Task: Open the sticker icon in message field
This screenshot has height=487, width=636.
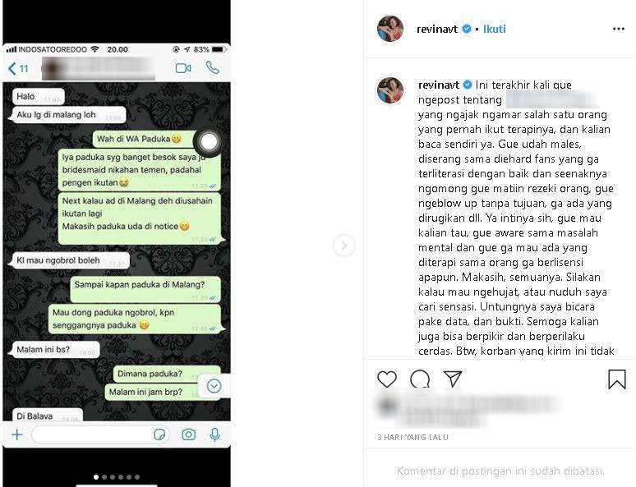Action: point(159,434)
